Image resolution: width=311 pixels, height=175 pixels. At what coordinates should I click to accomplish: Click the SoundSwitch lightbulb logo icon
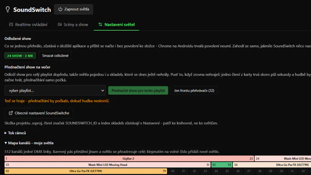click(x=8, y=9)
